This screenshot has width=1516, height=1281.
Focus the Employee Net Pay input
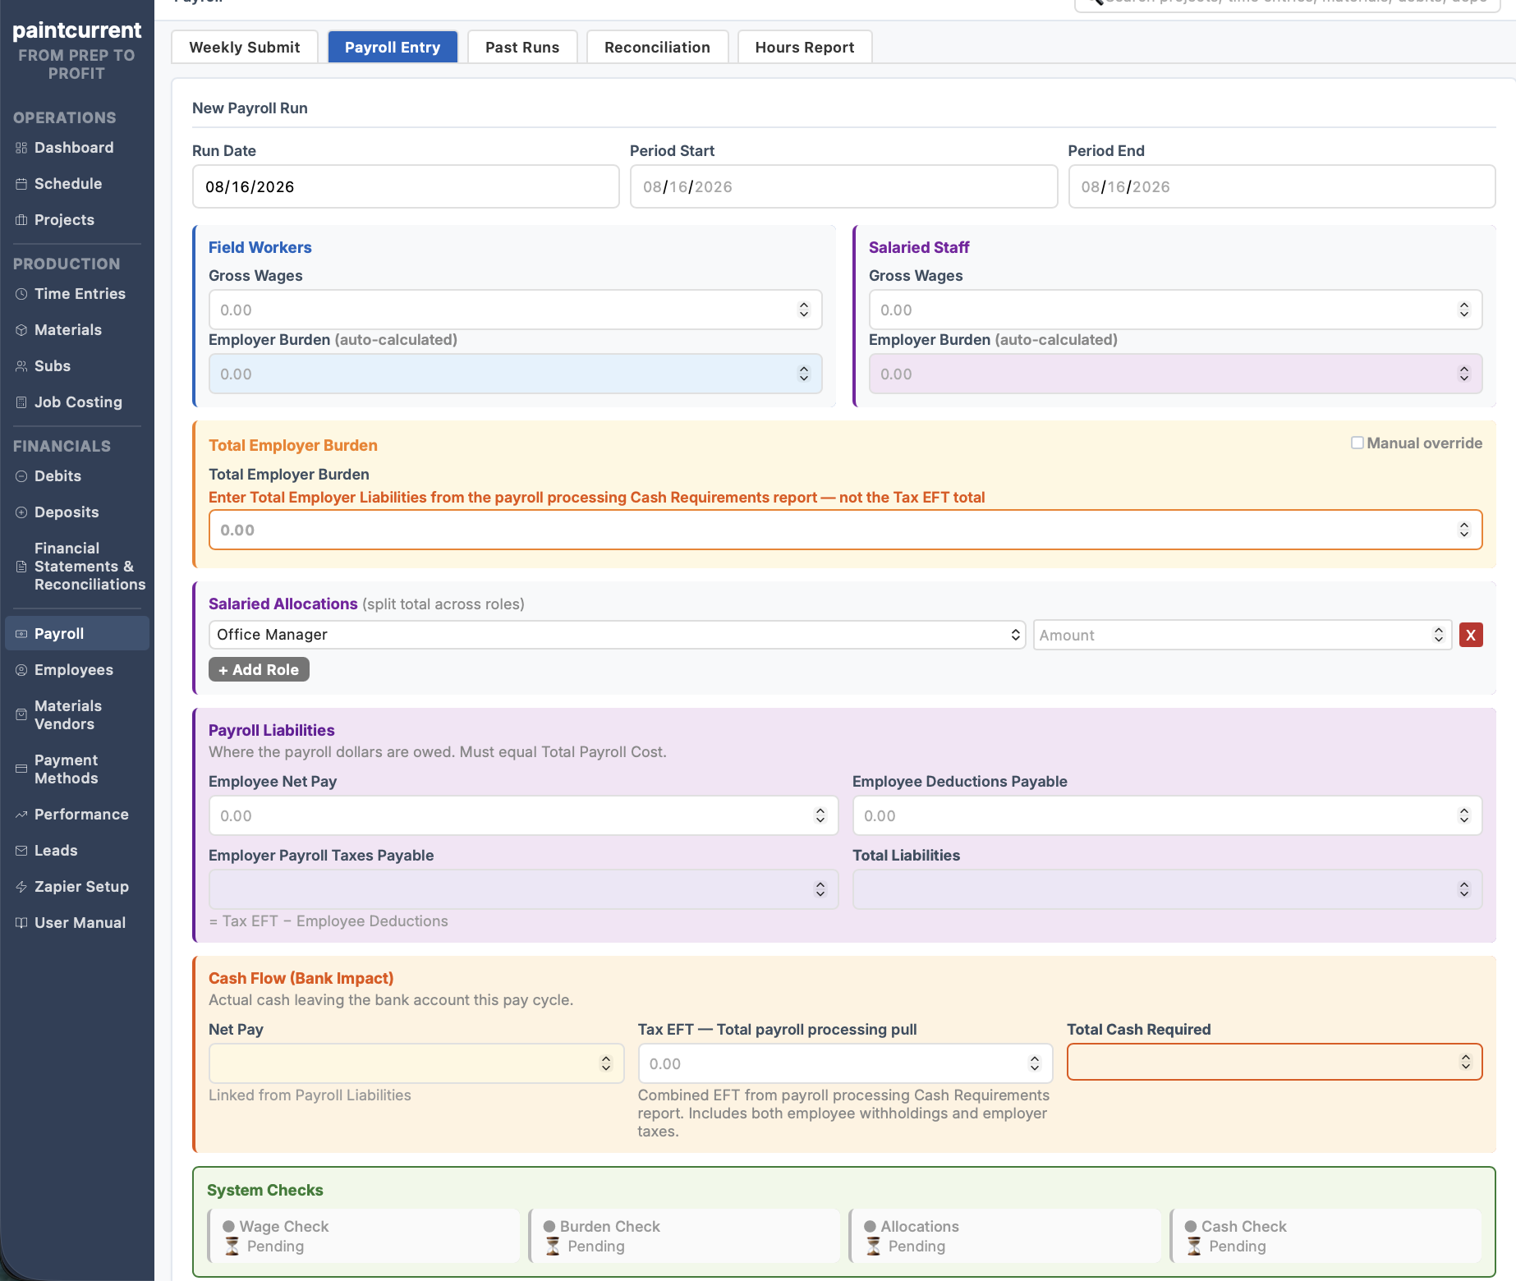pyautogui.click(x=523, y=815)
